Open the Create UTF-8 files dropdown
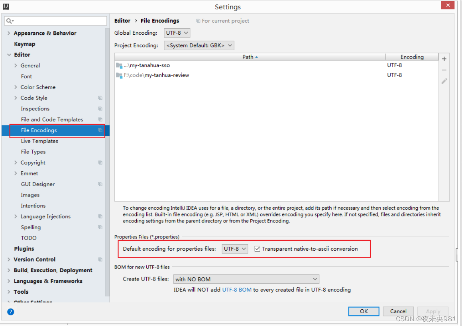Viewport: 462px width, 326px height. (x=246, y=279)
